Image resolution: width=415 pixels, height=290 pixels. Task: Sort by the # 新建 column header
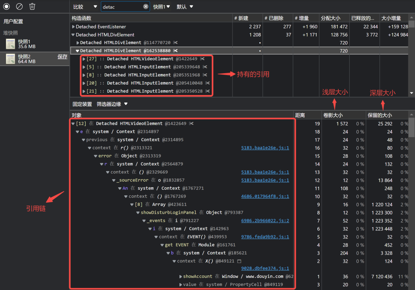(247, 18)
